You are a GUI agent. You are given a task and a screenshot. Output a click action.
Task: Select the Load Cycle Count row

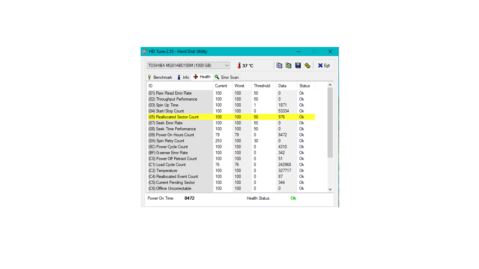tap(231, 165)
